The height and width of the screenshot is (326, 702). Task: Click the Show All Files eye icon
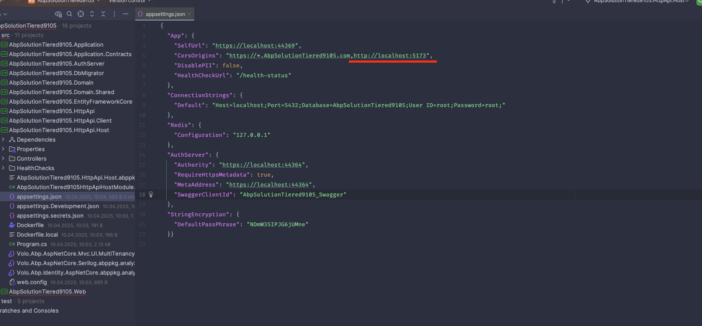[58, 14]
